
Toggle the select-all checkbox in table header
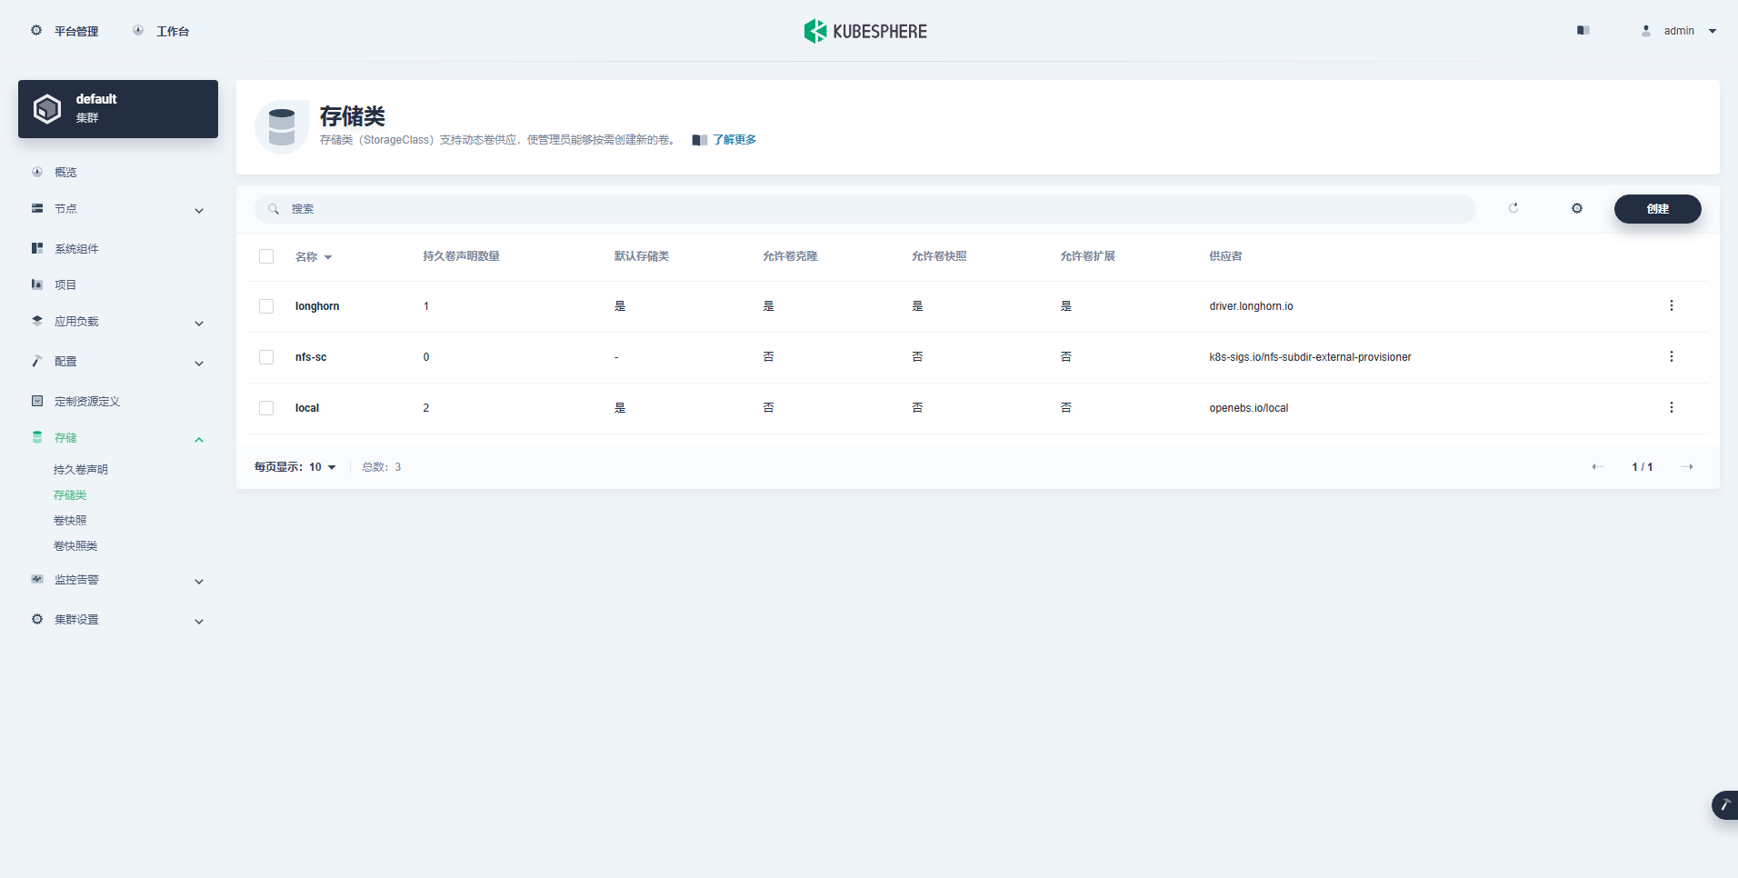click(x=266, y=256)
